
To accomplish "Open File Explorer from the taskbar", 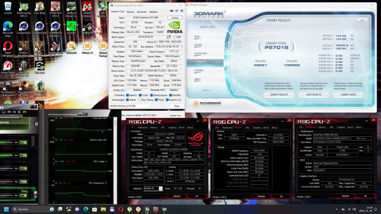I will [x=103, y=209].
